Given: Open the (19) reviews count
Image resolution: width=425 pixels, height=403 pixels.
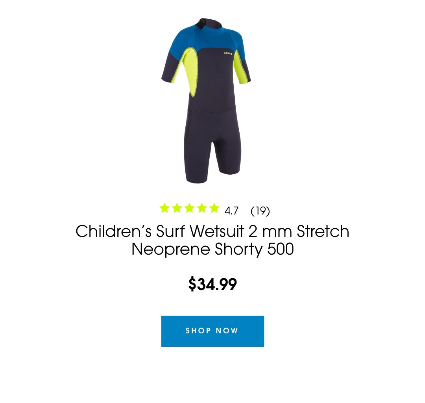Looking at the screenshot, I should point(260,211).
